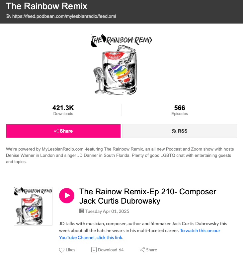Image resolution: width=243 pixels, height=257 pixels.
Task: Click the heart icon beside Likes
Action: (x=61, y=250)
